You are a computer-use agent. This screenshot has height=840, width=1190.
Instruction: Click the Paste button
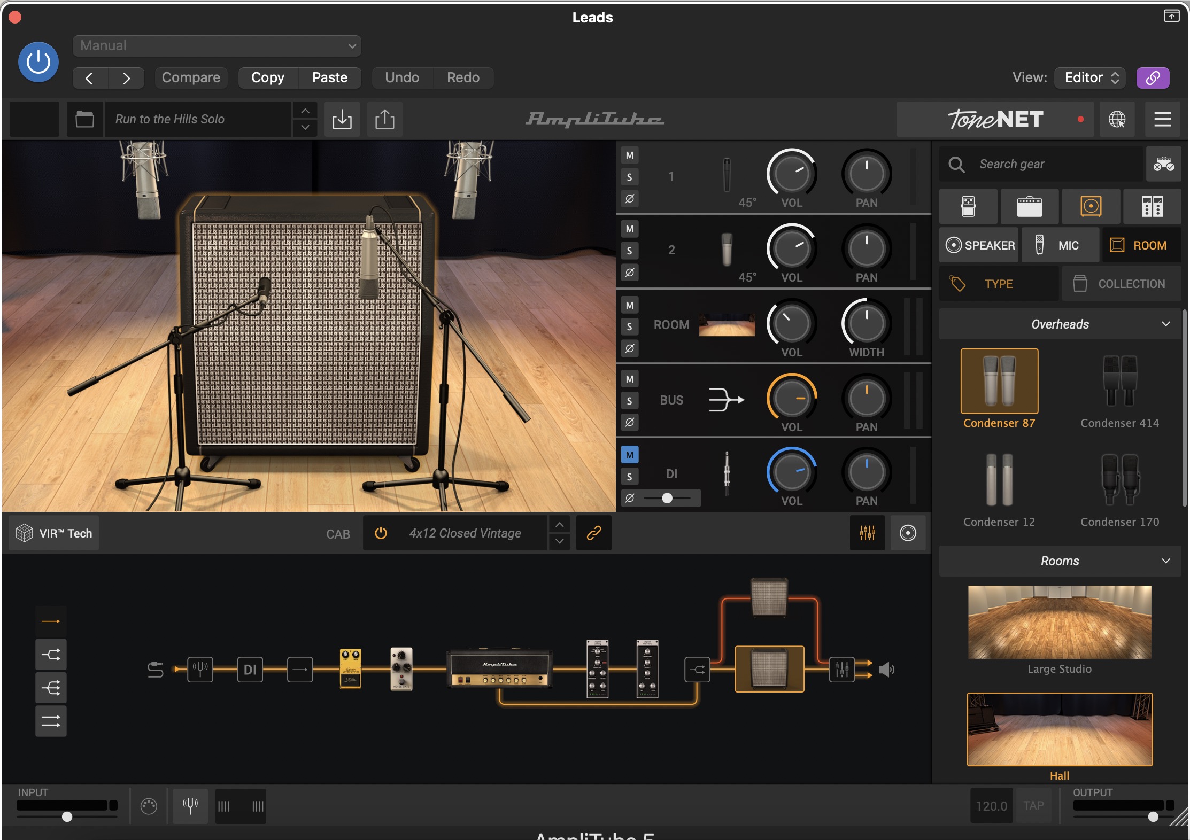click(330, 77)
